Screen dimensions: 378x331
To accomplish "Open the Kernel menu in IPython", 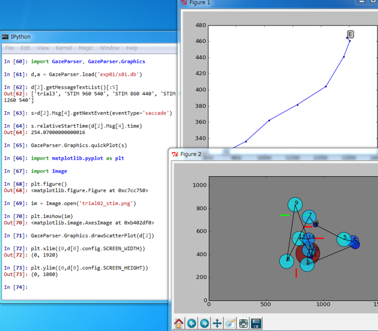I will tap(64, 48).
